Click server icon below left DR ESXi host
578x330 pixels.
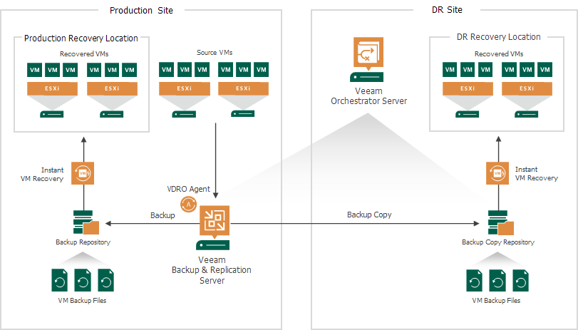point(467,114)
